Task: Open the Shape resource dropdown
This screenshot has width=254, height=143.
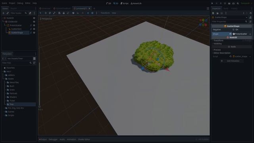Action: [250, 34]
